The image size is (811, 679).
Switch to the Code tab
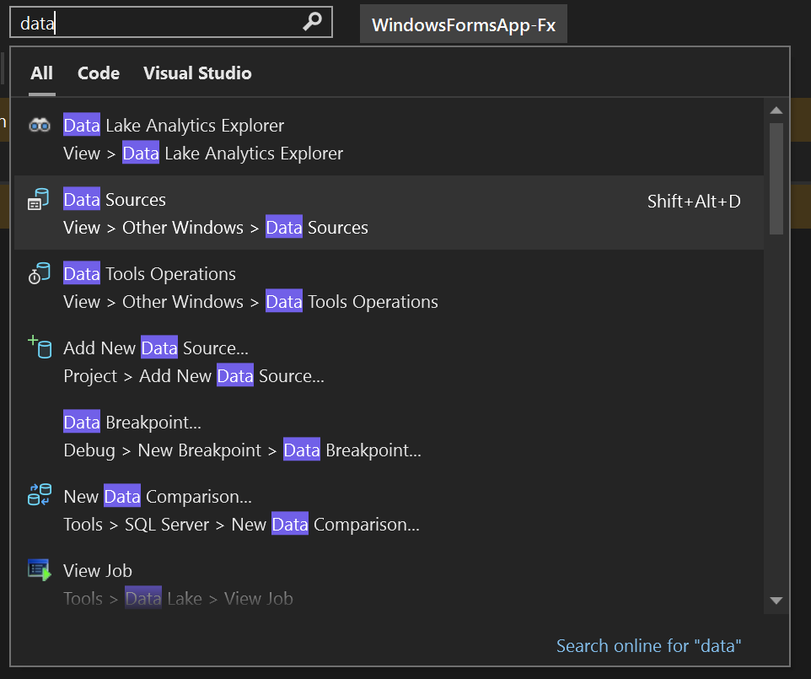(x=99, y=73)
